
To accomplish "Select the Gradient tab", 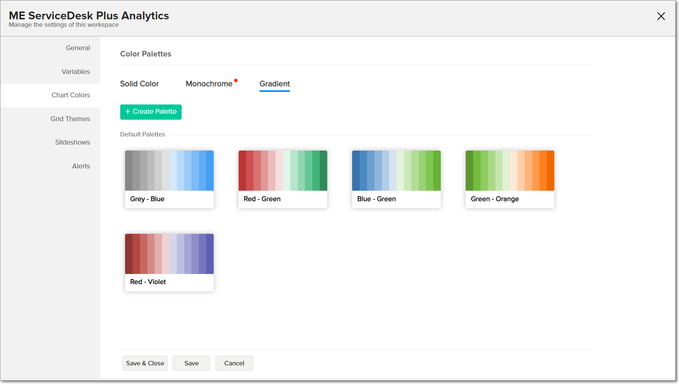I will coord(274,84).
